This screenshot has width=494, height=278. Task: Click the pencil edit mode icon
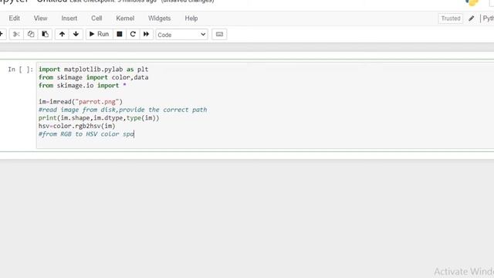tap(471, 19)
